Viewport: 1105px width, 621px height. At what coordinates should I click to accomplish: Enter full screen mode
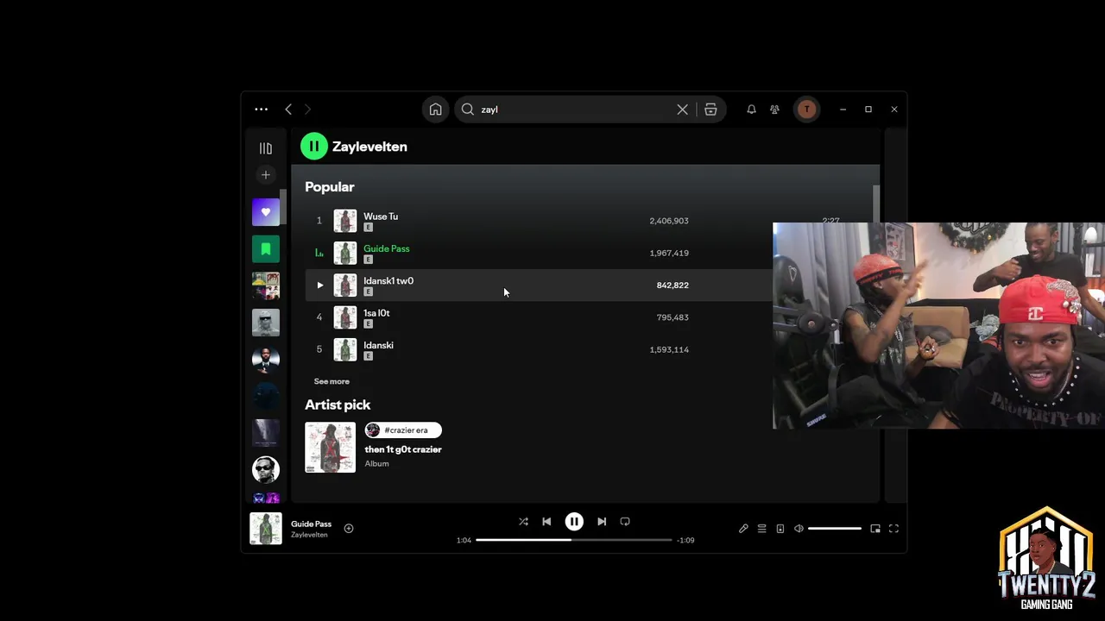(893, 529)
